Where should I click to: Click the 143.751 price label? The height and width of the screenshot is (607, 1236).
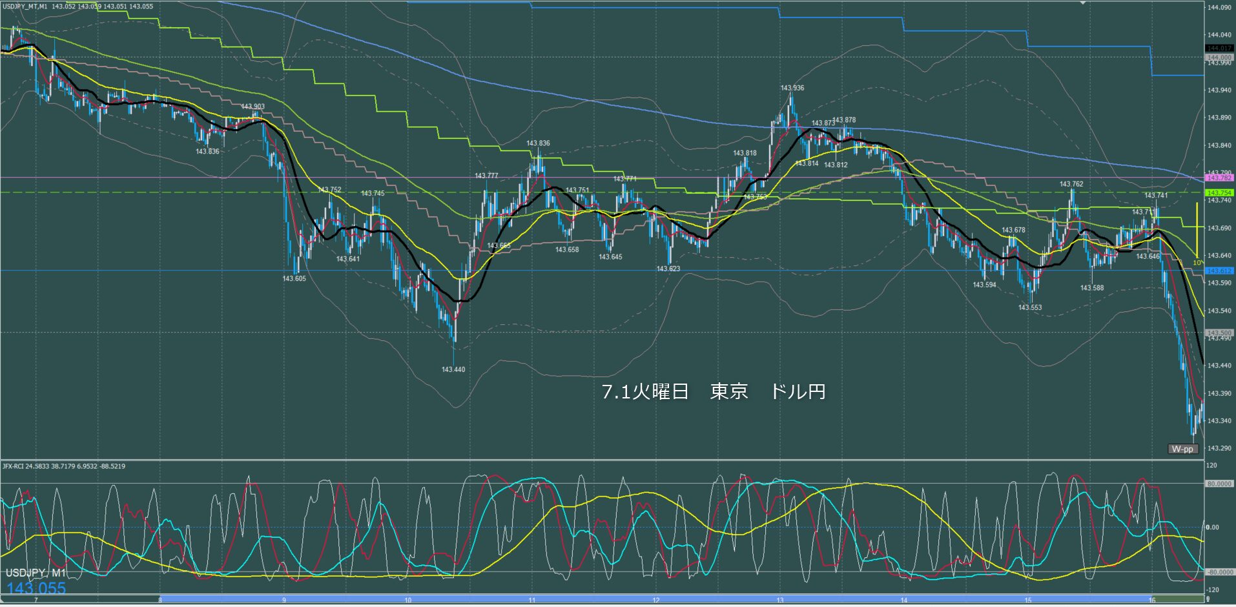point(577,190)
